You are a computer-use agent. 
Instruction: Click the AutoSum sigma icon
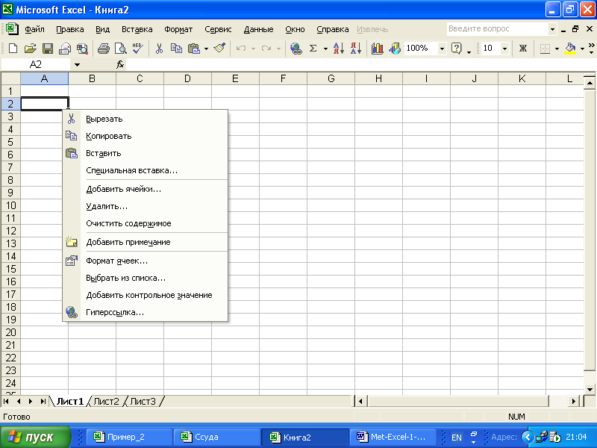[313, 49]
